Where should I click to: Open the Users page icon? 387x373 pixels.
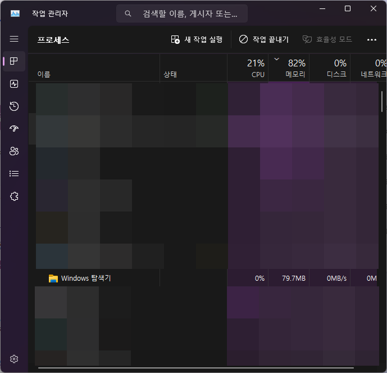(14, 151)
